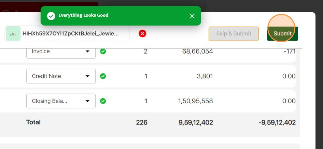Viewport: 323px width, 149px height.
Task: Click the green check beside Credit Note
Action: tap(103, 76)
